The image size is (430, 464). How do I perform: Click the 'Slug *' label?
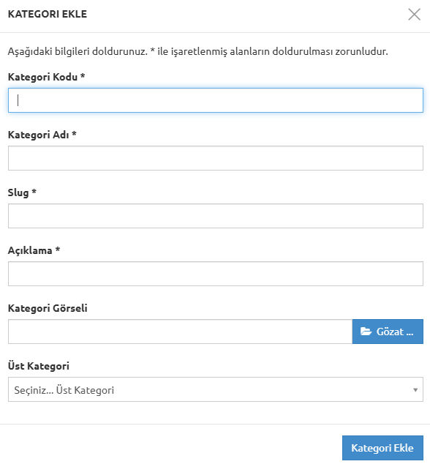click(x=22, y=192)
